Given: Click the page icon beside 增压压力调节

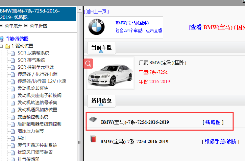Looking at the screenshot, I should coord(13,131).
